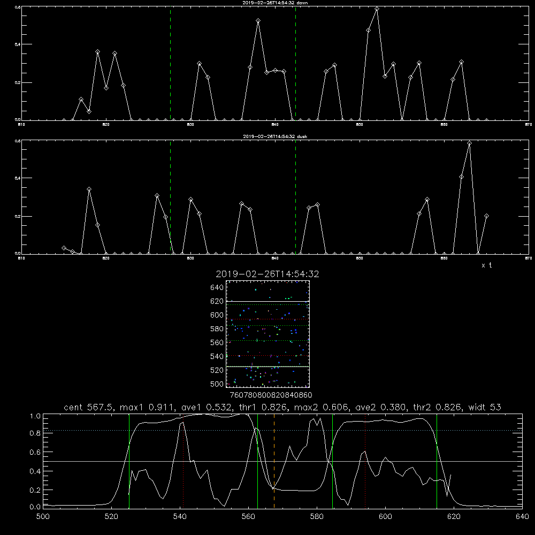This screenshot has height=535, width=535.
Task: Click the tallest diamond peak in the dawn plot
Action: click(377, 9)
